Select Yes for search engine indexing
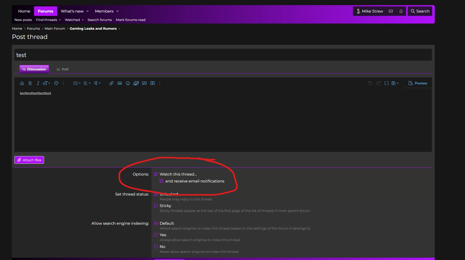Image resolution: width=465 pixels, height=260 pixels. [156, 235]
